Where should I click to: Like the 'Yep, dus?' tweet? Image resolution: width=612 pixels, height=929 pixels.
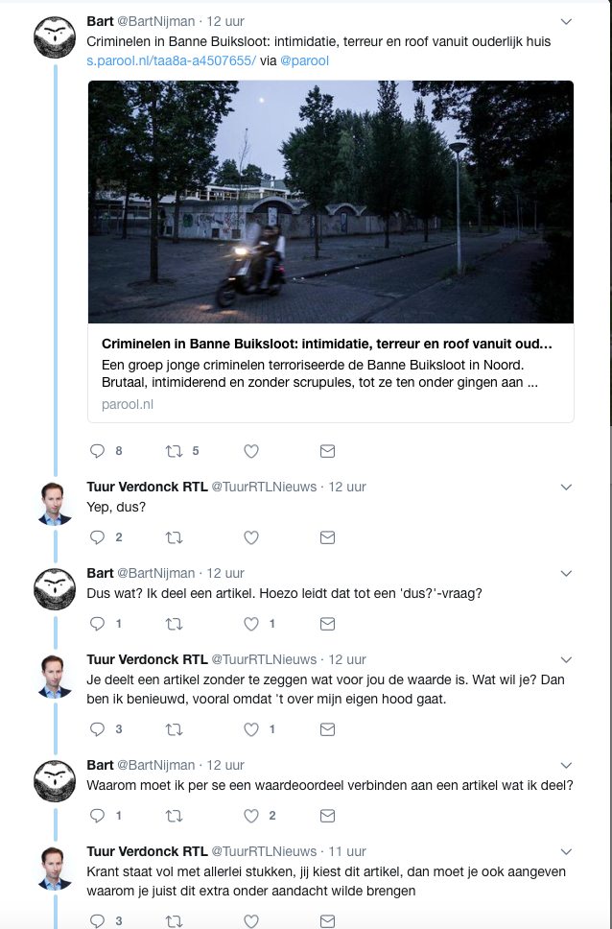[251, 537]
